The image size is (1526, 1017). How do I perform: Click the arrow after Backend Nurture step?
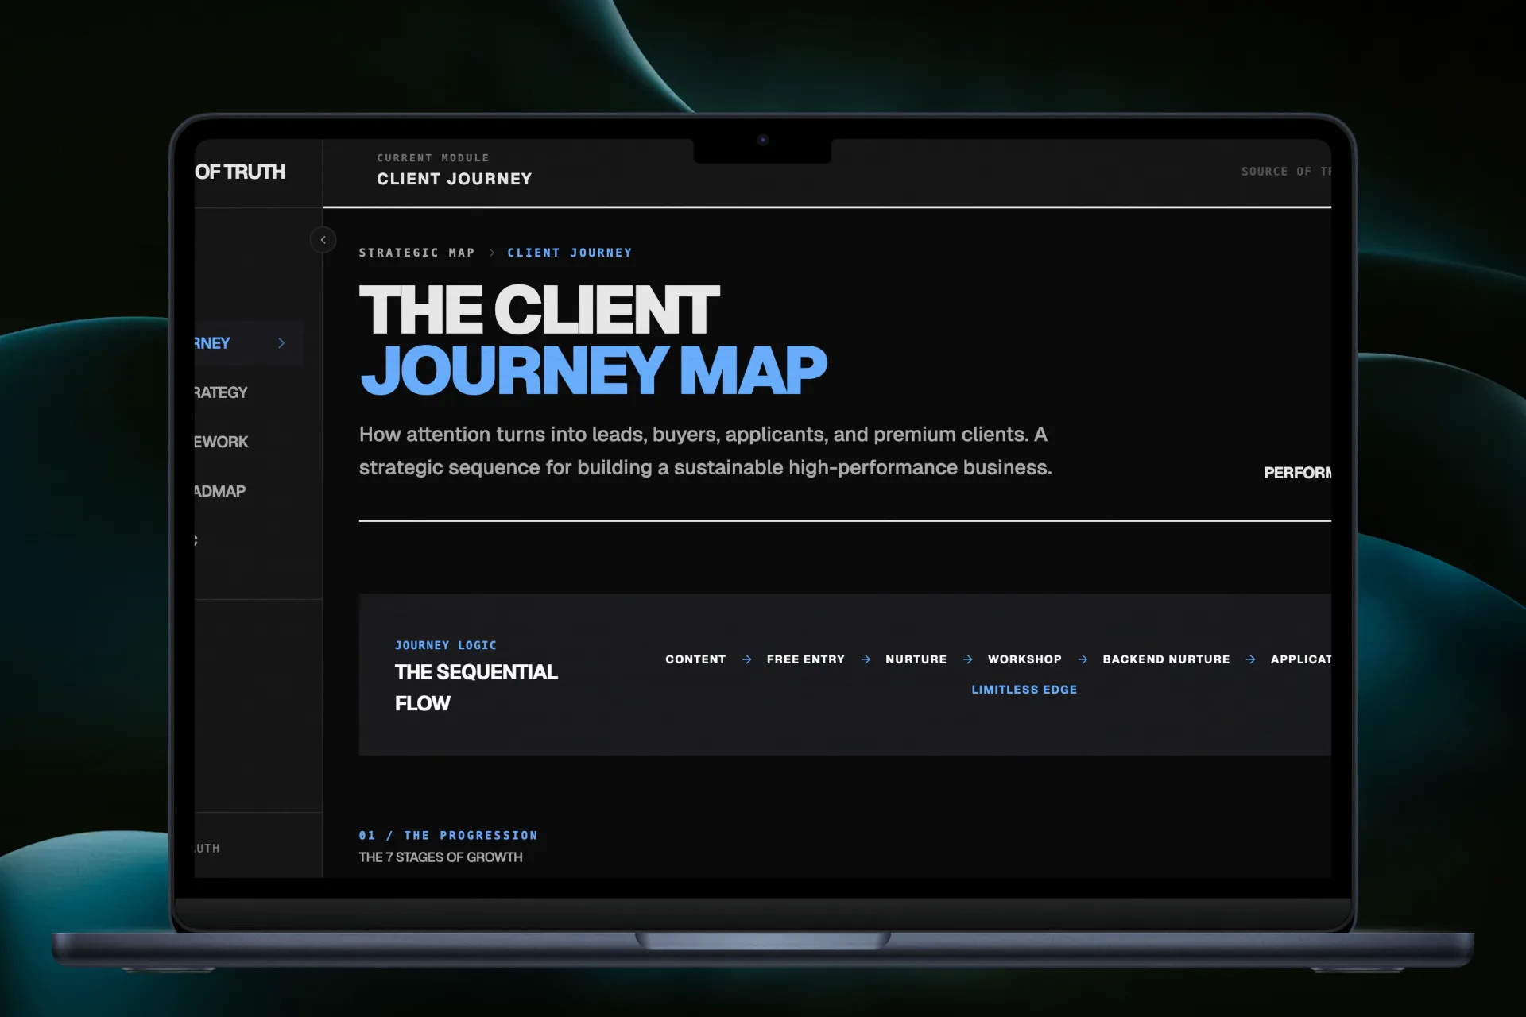pyautogui.click(x=1250, y=659)
